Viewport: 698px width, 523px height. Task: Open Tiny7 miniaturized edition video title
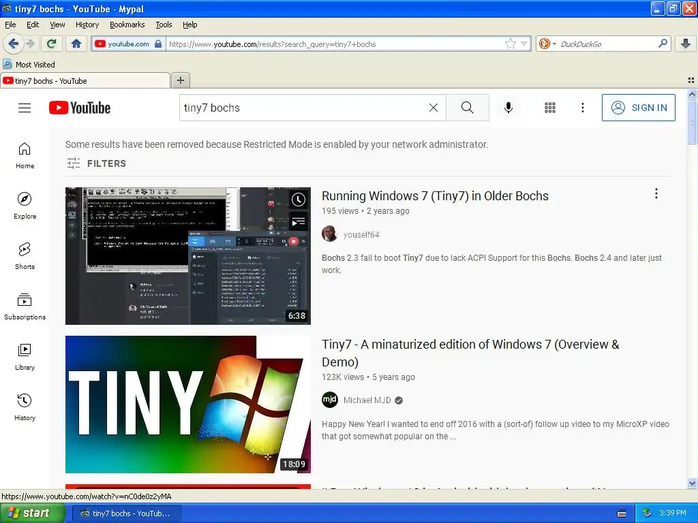(470, 353)
